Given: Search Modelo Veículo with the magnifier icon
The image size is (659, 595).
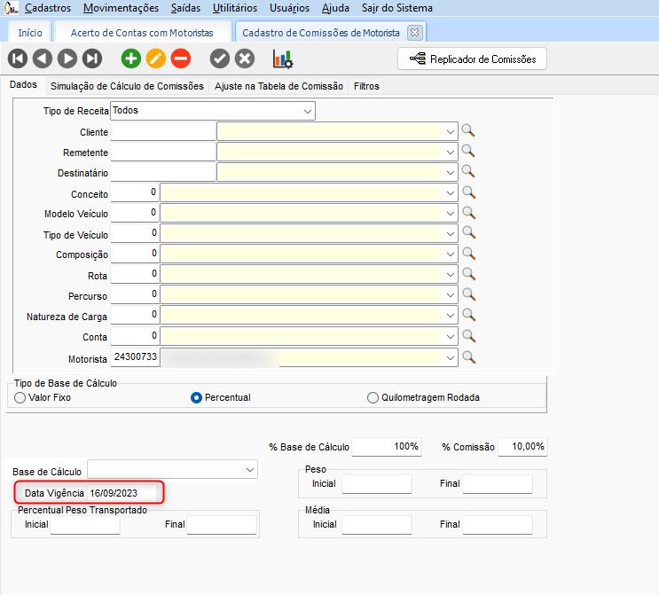Looking at the screenshot, I should coord(468,213).
